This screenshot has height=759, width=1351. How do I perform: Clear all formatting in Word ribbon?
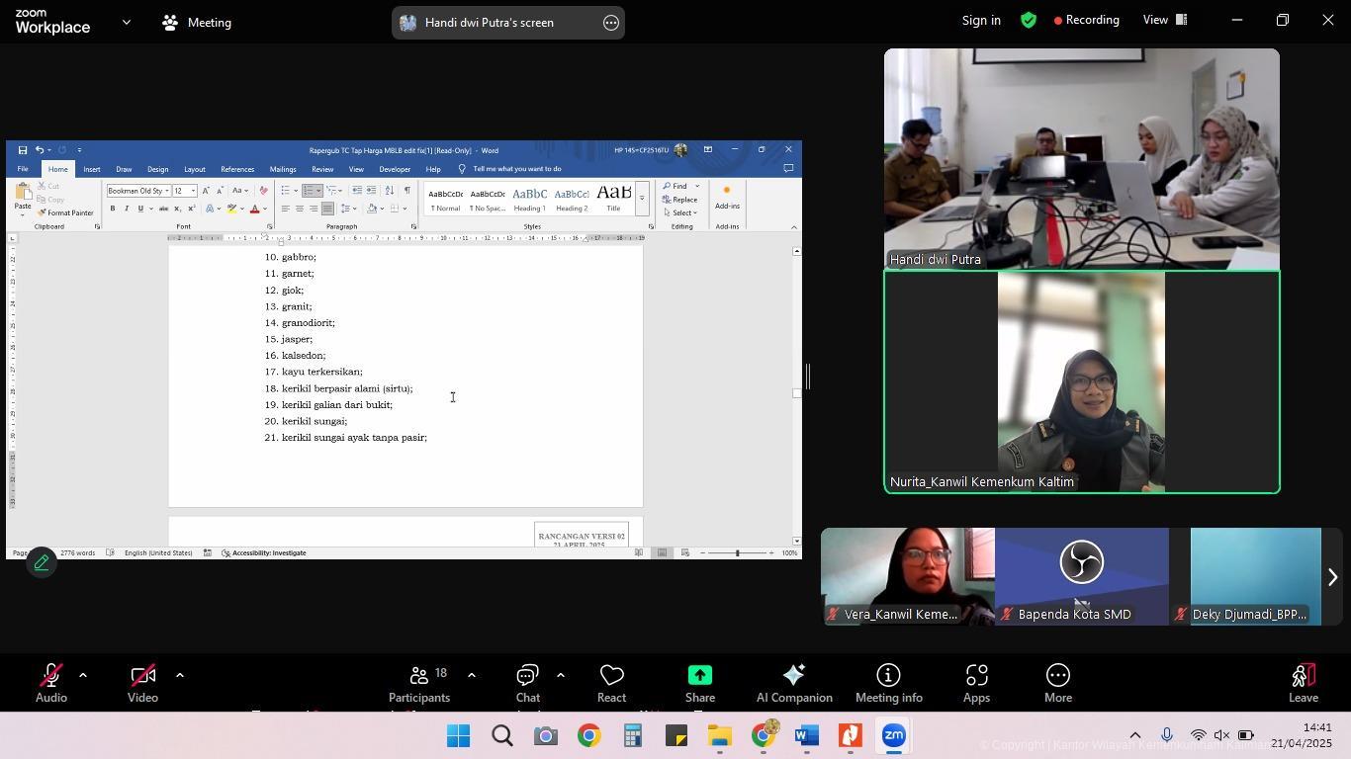click(x=263, y=191)
